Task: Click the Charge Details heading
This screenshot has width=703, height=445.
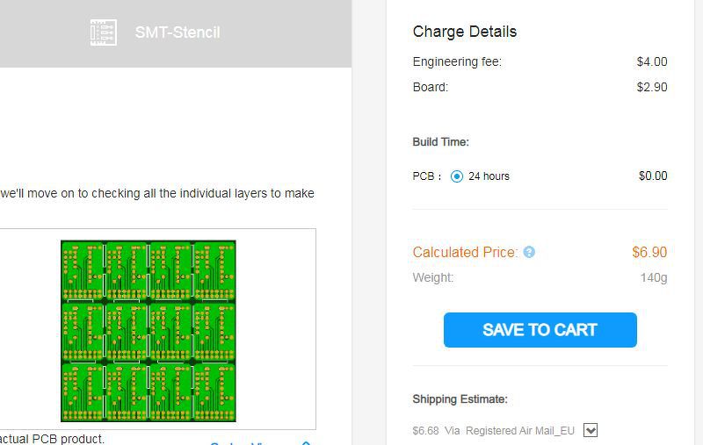Action: point(464,32)
